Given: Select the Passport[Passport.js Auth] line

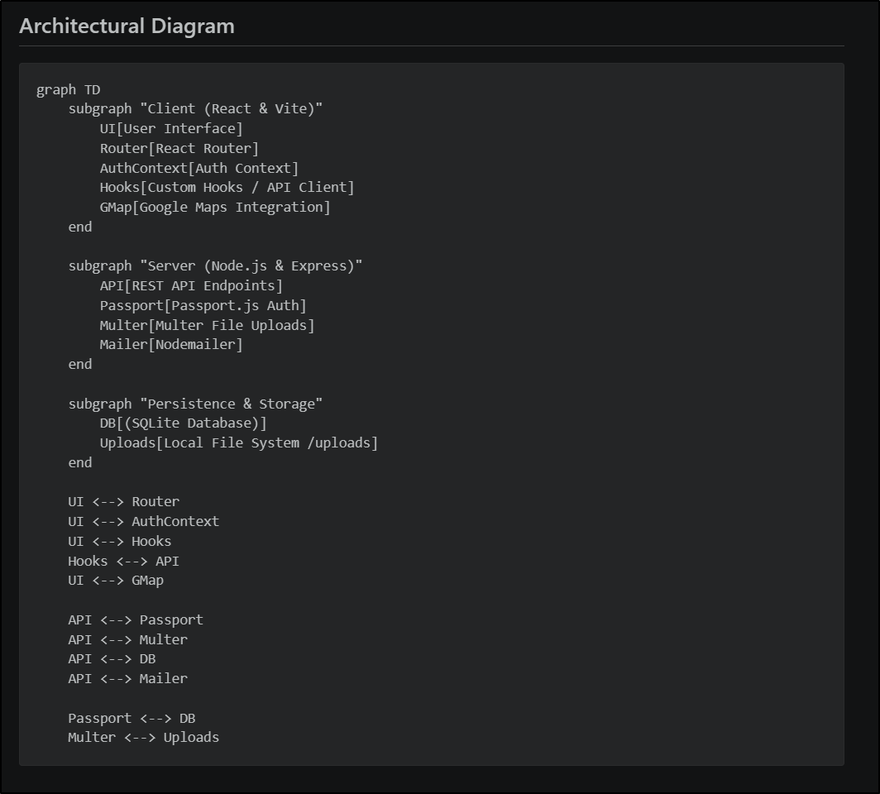Looking at the screenshot, I should pyautogui.click(x=203, y=305).
